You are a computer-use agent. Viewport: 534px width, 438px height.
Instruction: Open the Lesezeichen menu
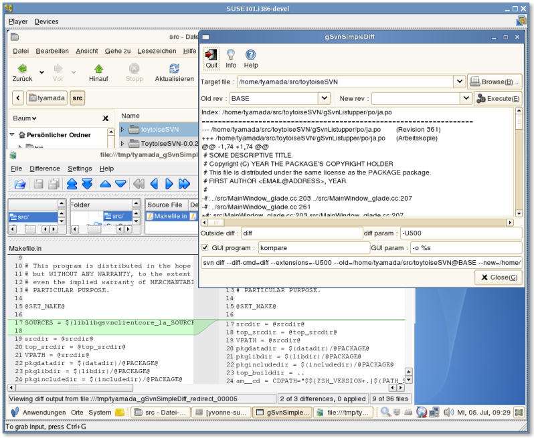[x=157, y=51]
